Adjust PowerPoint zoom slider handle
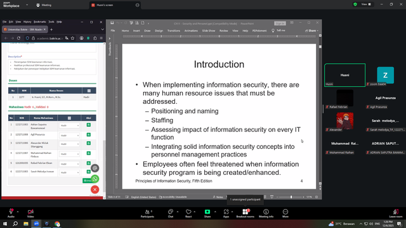Viewport: 406px width, 228px height. [x=291, y=197]
